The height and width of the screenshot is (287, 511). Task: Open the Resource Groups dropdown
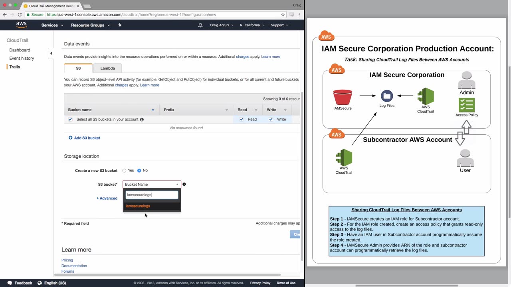pos(90,25)
